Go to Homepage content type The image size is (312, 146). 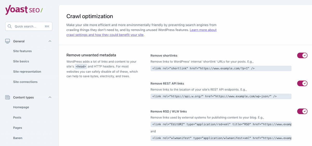pyautogui.click(x=21, y=107)
